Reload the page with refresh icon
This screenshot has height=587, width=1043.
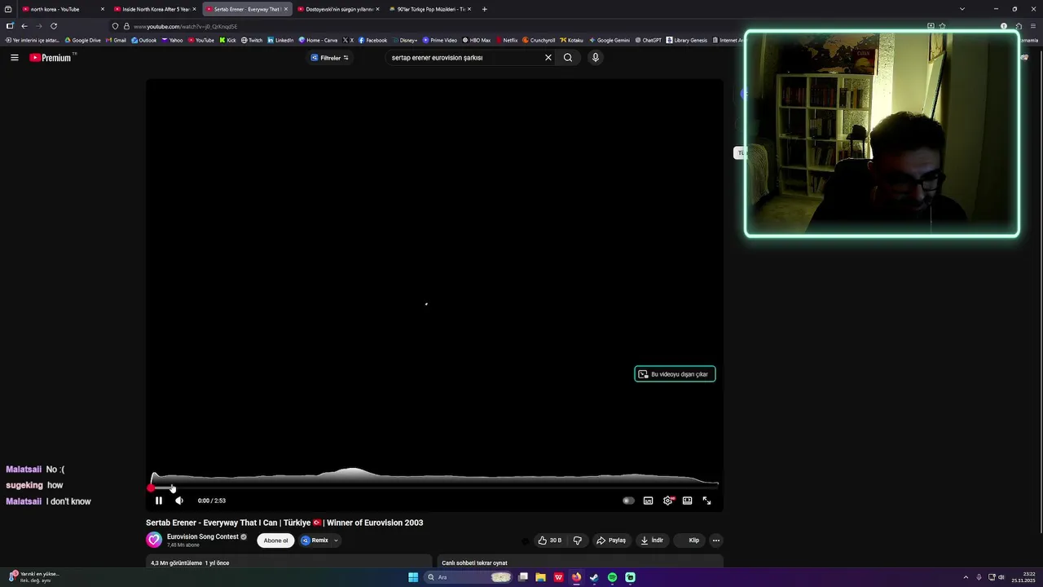pos(54,26)
